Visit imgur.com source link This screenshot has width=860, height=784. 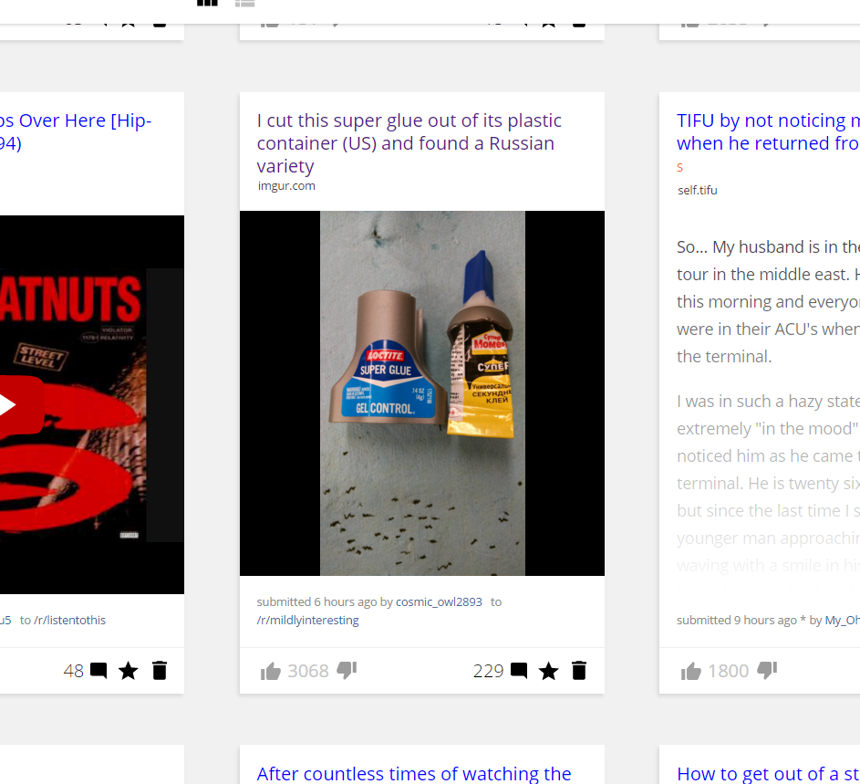click(286, 185)
